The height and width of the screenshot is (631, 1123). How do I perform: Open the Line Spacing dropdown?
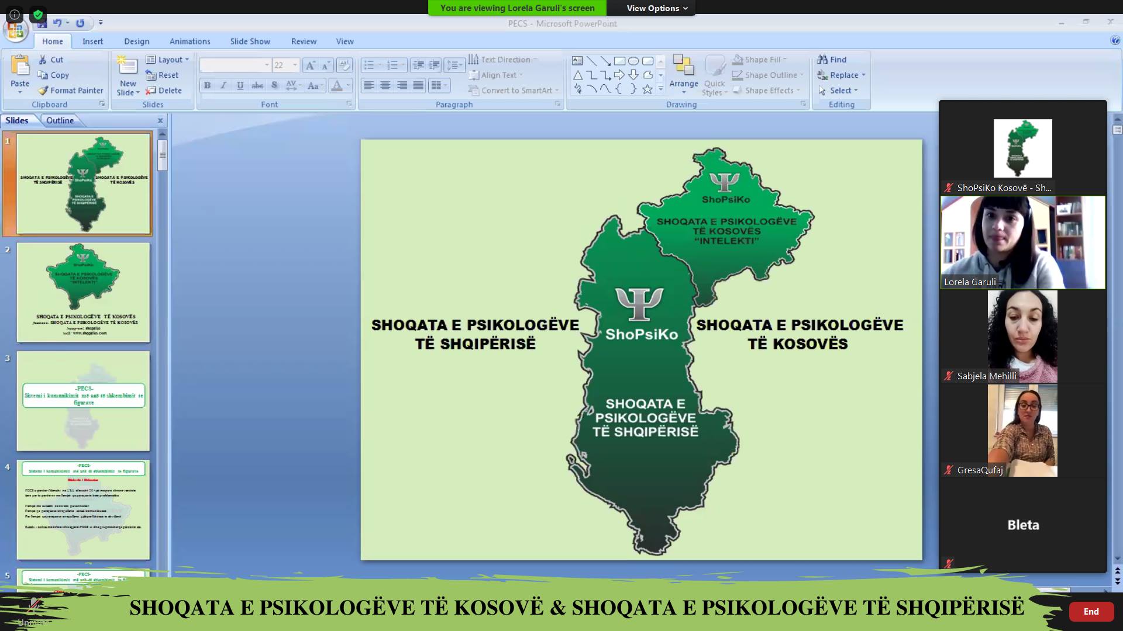coord(454,65)
